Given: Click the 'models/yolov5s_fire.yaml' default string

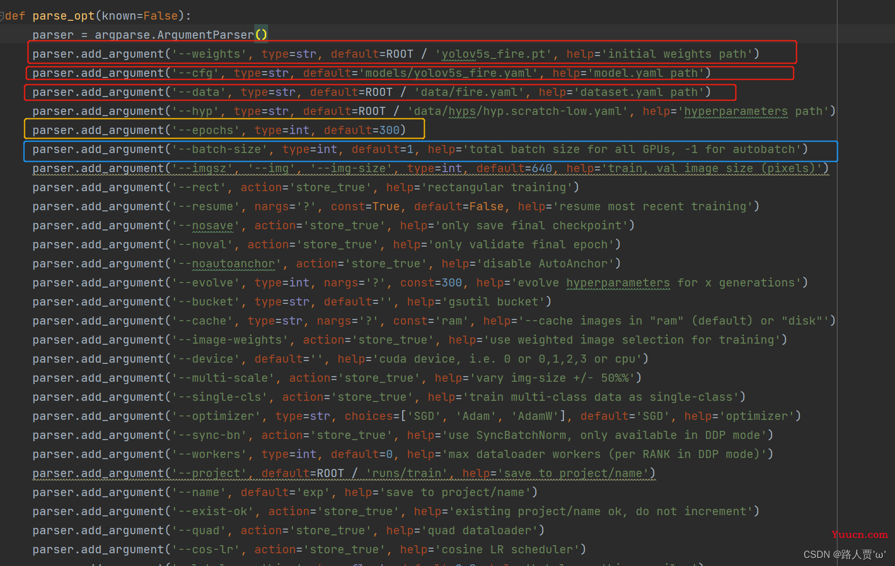Looking at the screenshot, I should coord(448,73).
